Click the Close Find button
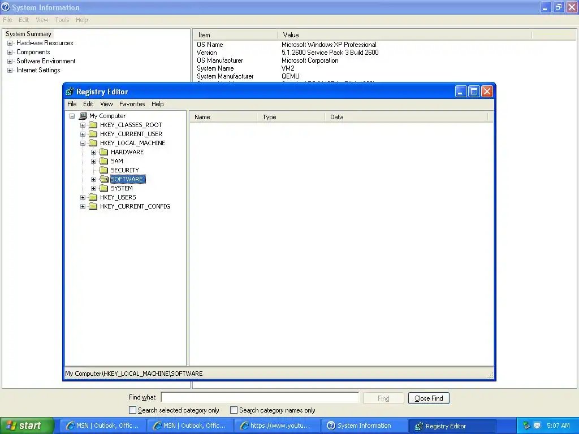 coord(429,398)
